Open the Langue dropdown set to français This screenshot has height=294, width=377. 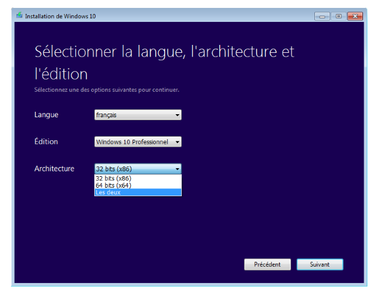pos(138,115)
